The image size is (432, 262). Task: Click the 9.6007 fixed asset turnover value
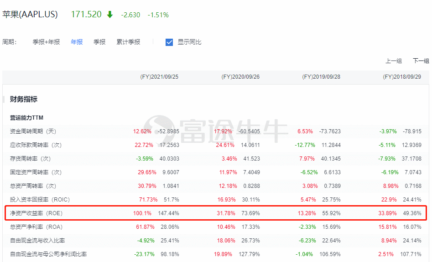click(171, 172)
